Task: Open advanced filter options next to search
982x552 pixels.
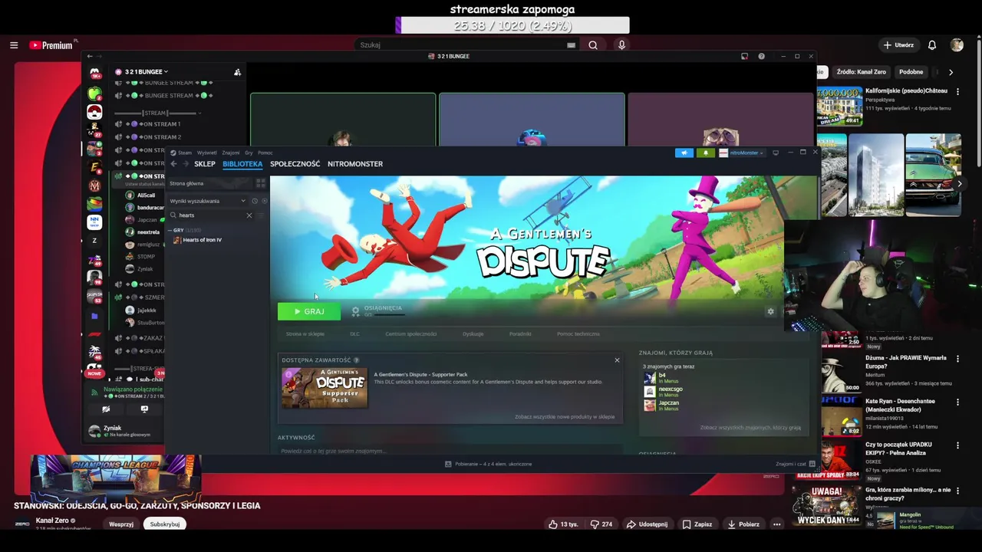Action: point(262,215)
